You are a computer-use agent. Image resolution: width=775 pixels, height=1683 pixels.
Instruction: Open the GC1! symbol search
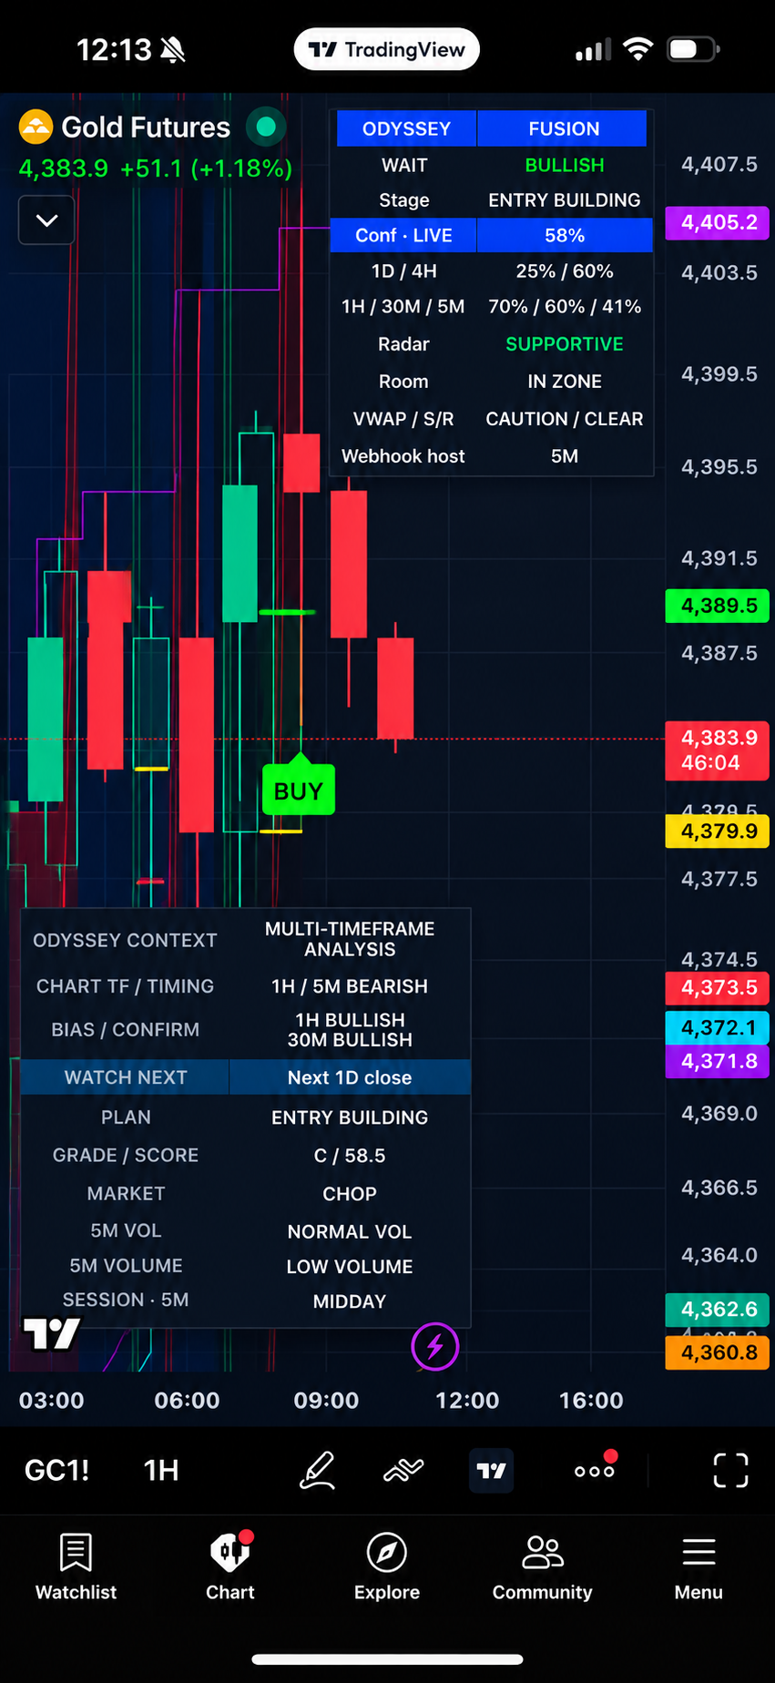[x=56, y=1470]
